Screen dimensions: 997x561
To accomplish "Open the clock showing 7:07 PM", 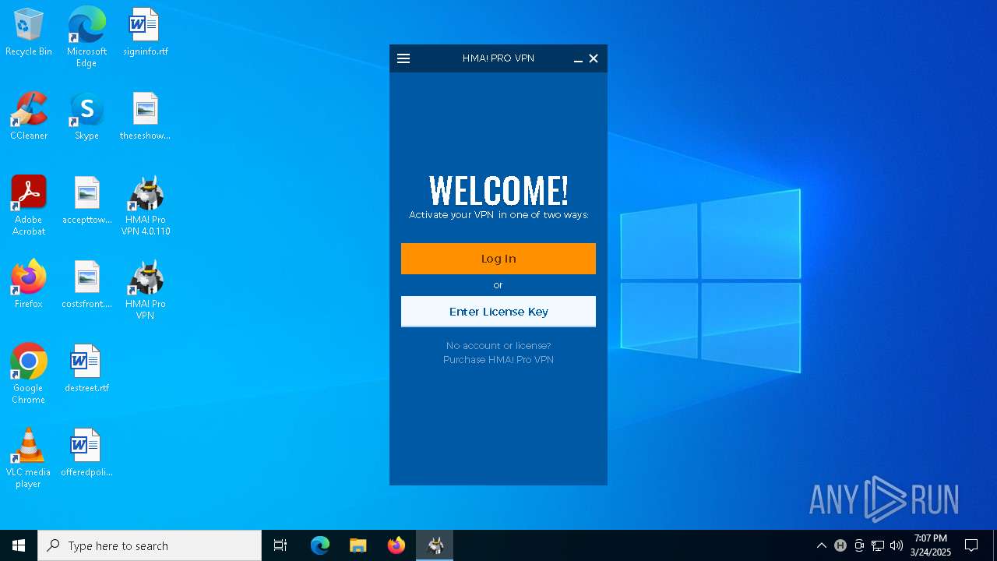I will coord(931,545).
